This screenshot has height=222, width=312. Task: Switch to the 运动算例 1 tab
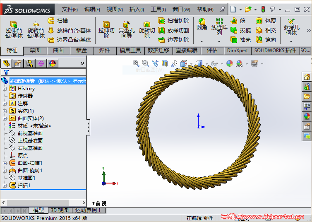[x=89, y=210]
